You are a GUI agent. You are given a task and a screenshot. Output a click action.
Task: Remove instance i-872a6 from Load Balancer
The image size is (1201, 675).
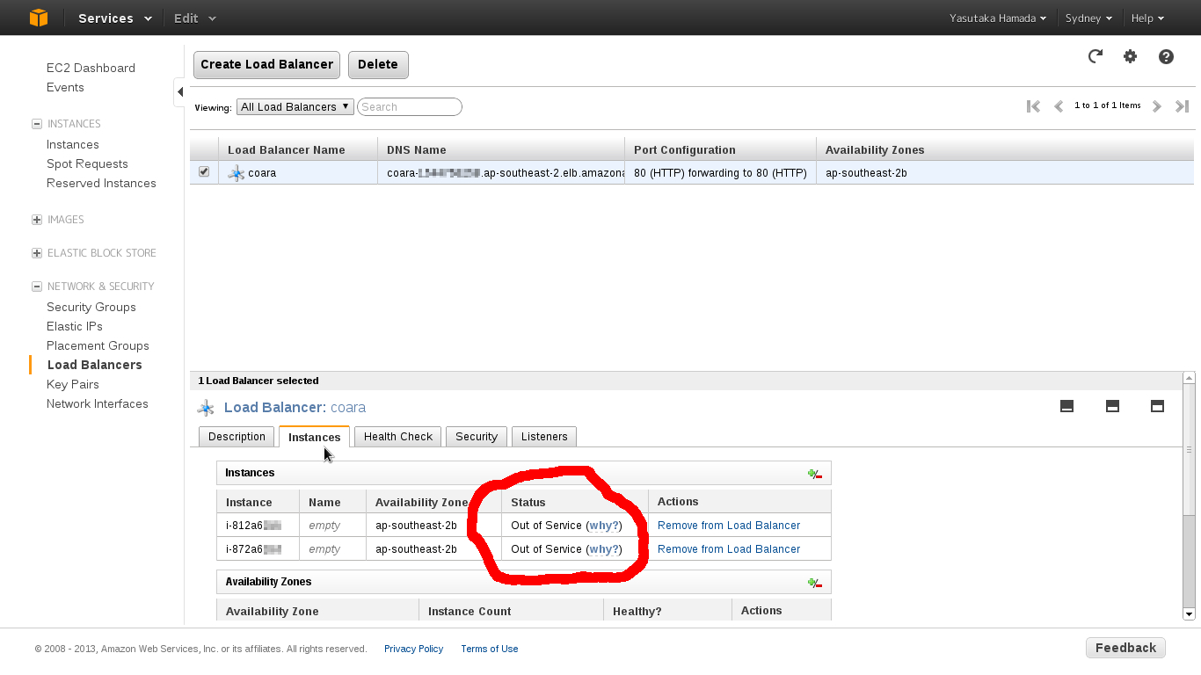729,549
